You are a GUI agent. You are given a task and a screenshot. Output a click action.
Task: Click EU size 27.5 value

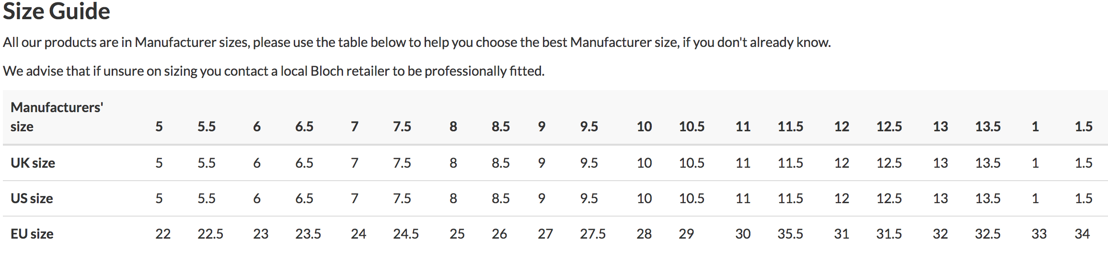(x=593, y=234)
